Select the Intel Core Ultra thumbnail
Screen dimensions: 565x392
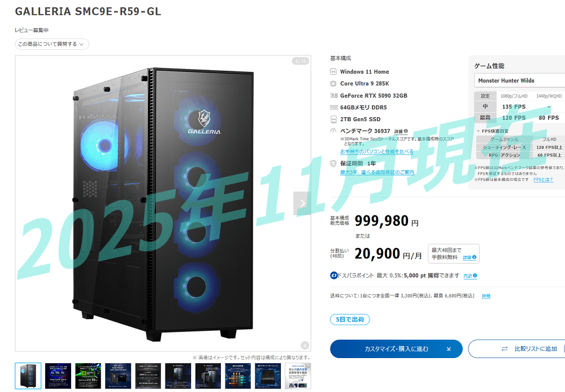pyautogui.click(x=58, y=376)
